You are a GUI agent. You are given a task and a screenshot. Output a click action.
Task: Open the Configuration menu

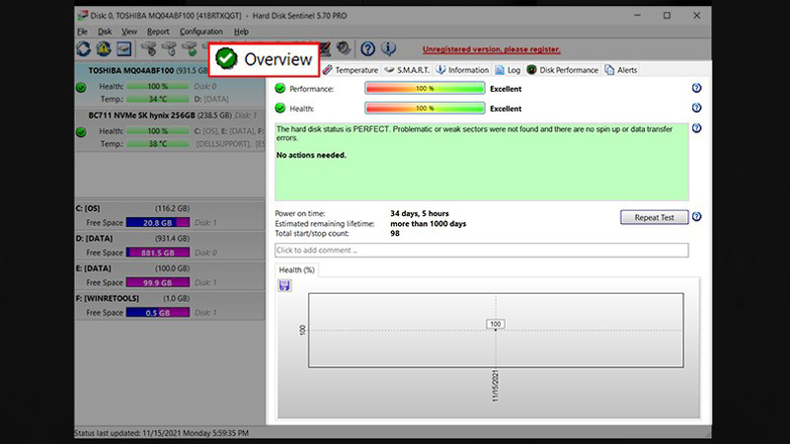click(201, 32)
